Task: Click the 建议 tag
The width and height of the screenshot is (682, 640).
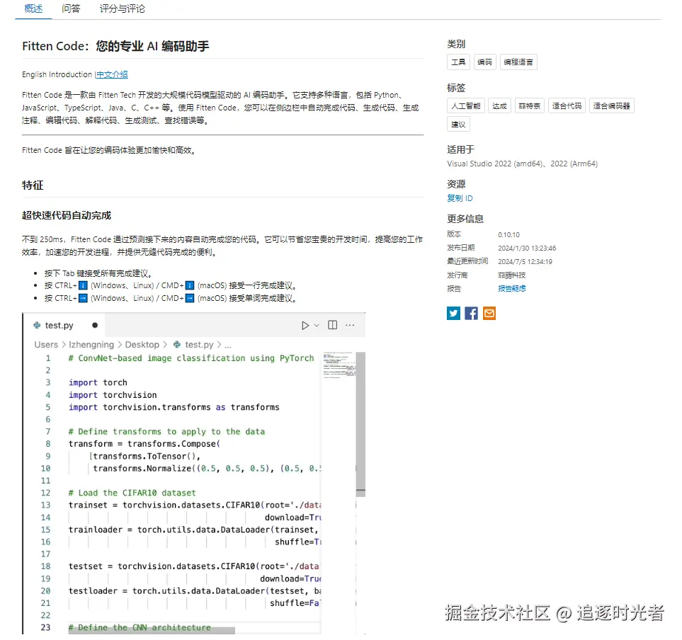Action: [x=458, y=125]
